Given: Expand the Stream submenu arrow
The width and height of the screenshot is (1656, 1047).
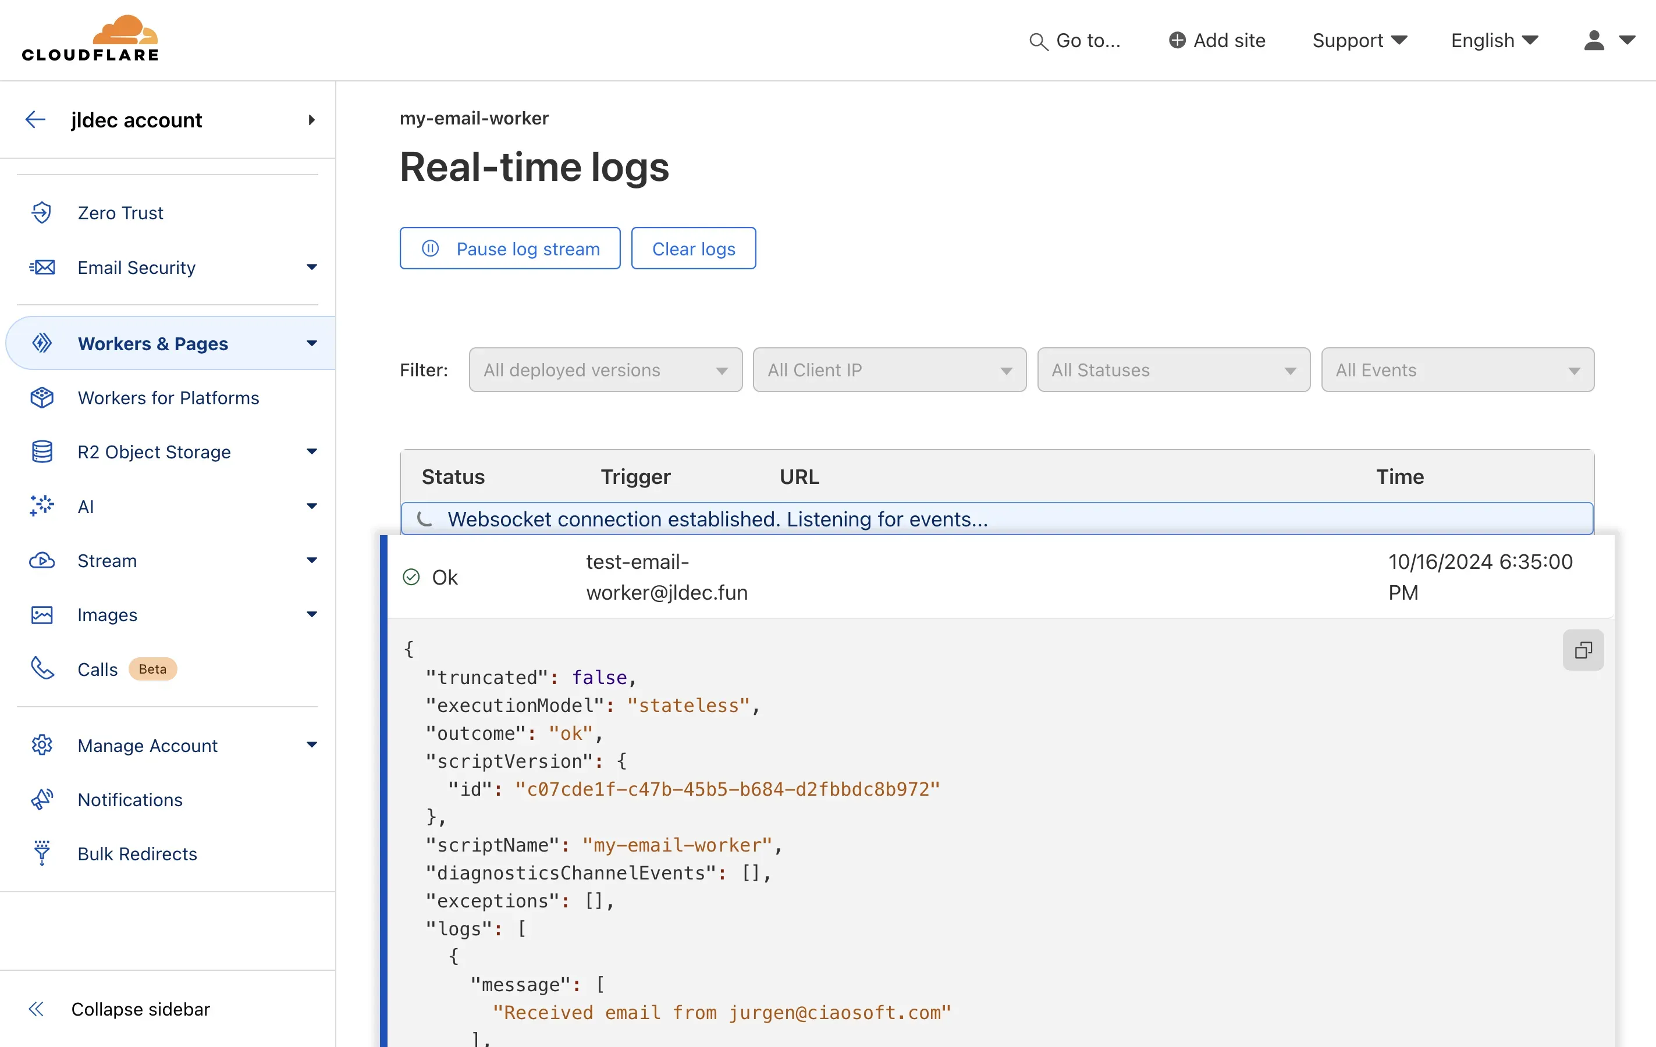Looking at the screenshot, I should tap(311, 560).
